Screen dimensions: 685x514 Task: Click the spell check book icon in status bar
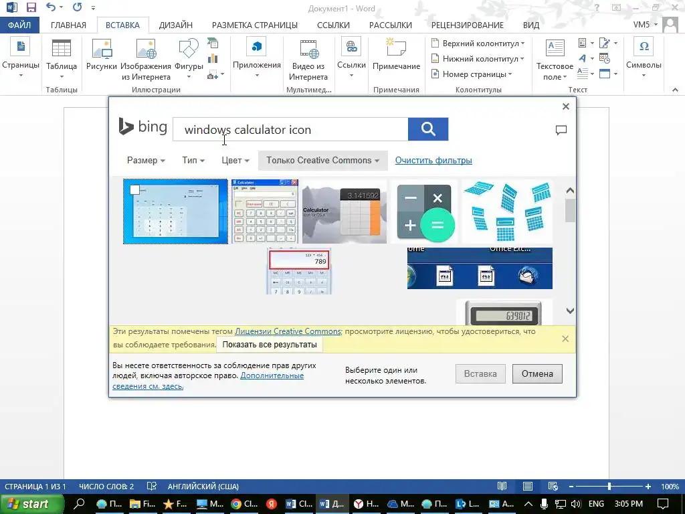(x=152, y=486)
